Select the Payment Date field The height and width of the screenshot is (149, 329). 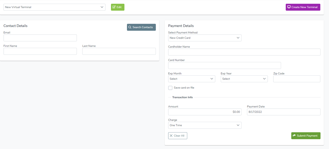tap(284, 112)
